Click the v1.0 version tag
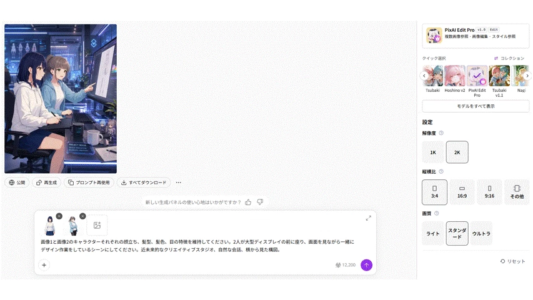Screen dimensions: 533x300 tap(481, 29)
